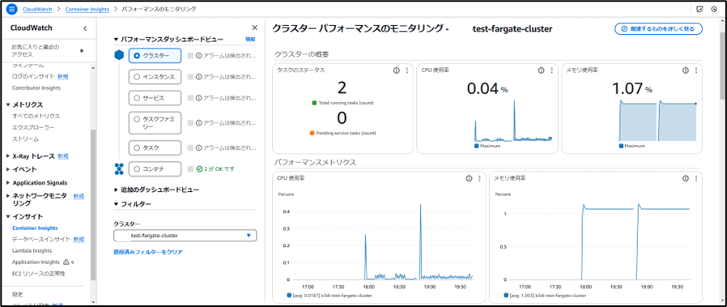Open info icon on タスクのステータス widget
This screenshot has width=727, height=307.
coord(396,70)
